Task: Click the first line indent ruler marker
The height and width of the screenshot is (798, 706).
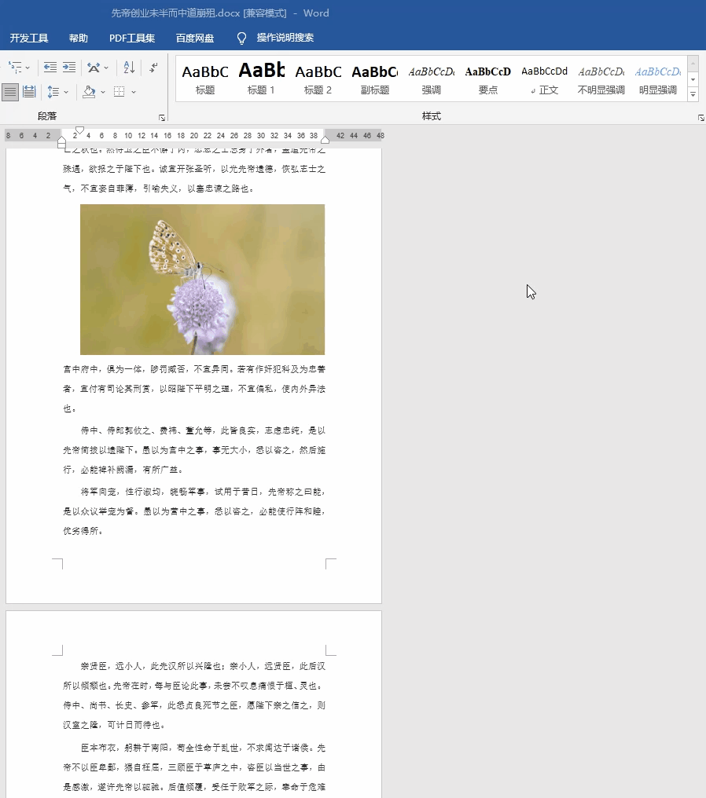Action: [79, 130]
